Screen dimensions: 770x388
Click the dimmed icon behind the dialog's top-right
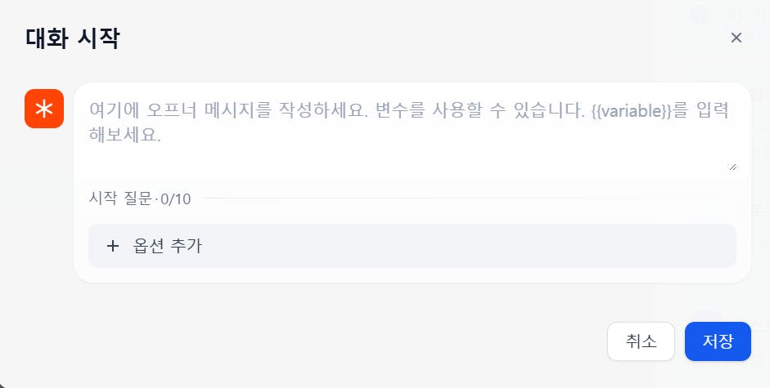click(700, 14)
